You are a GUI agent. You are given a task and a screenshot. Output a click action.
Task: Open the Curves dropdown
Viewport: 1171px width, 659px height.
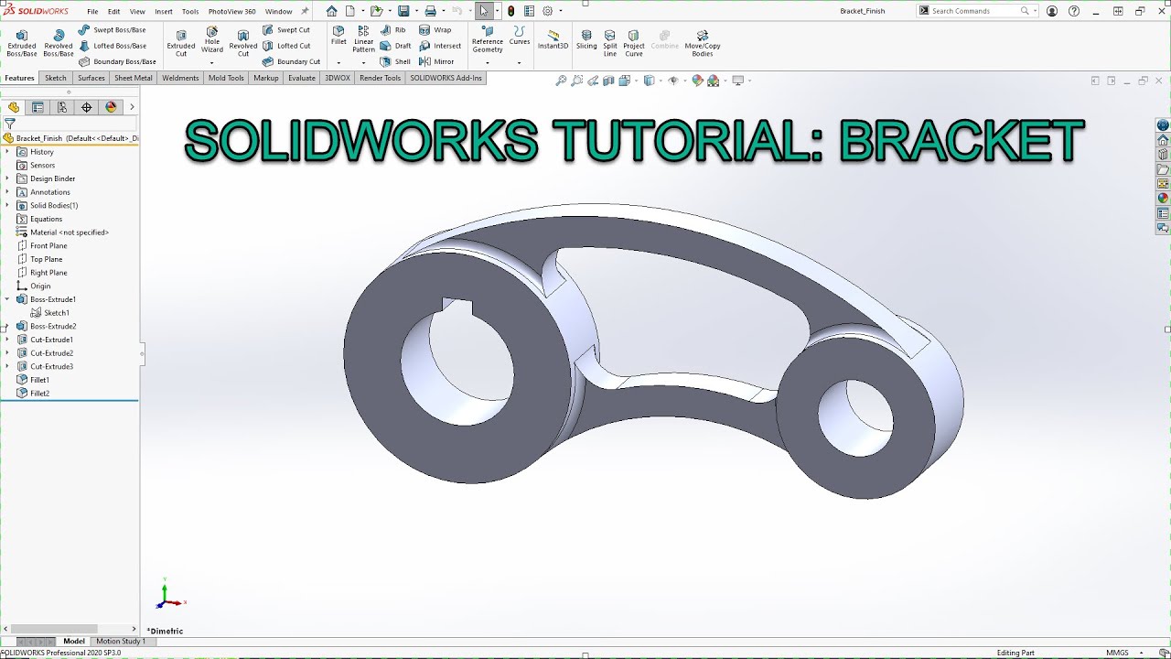(520, 62)
